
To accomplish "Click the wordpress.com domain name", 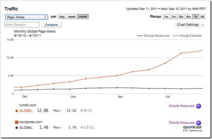I will tap(31, 122).
